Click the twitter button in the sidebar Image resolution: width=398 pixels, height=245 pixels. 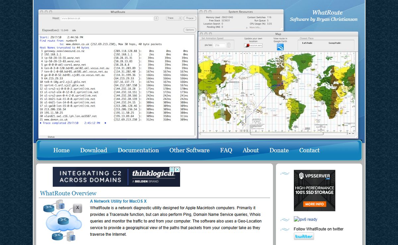(304, 236)
